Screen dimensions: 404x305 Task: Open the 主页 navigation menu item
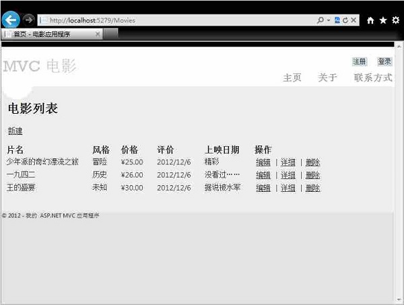292,77
